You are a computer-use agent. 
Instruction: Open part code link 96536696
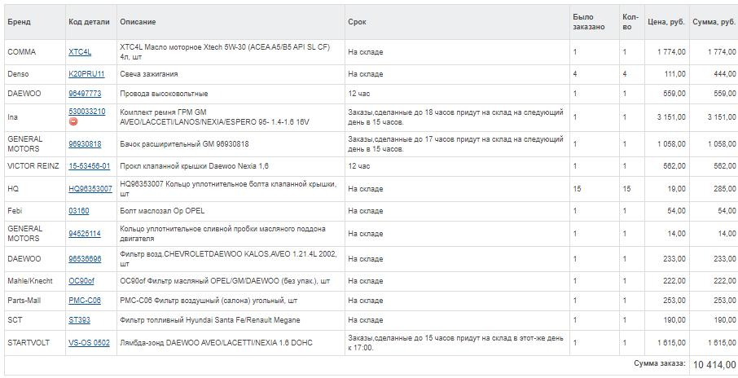pyautogui.click(x=85, y=259)
